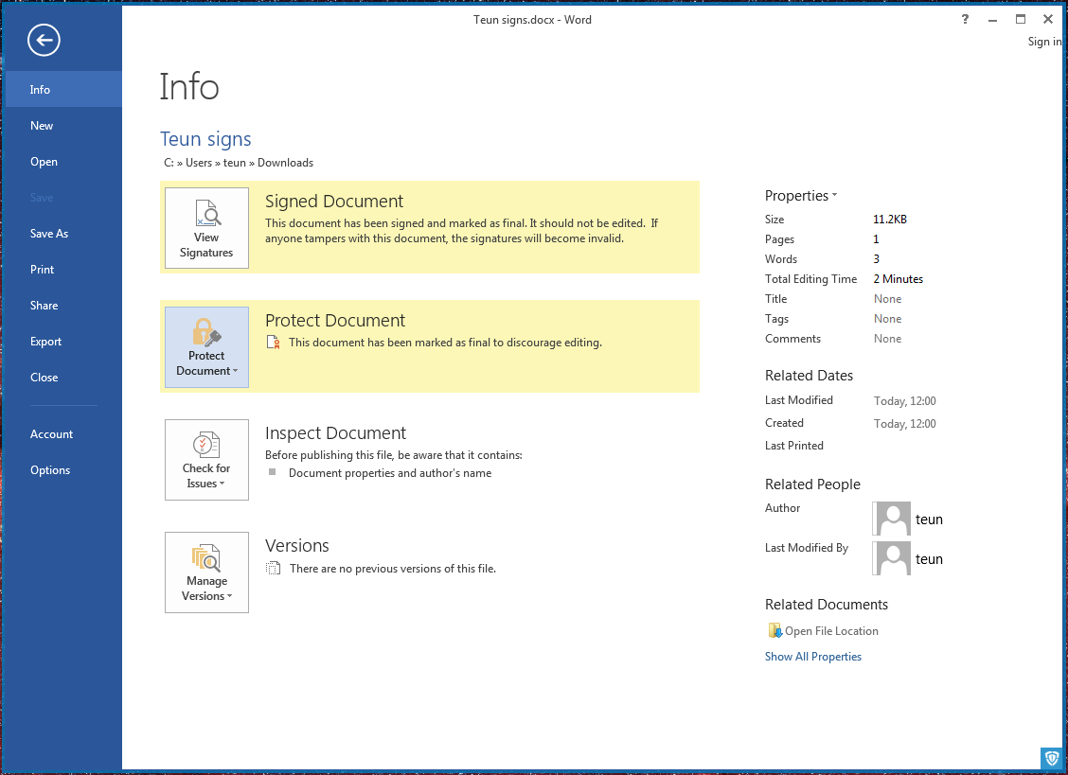Image resolution: width=1068 pixels, height=775 pixels.
Task: Open the Manage Versions menu
Action: click(x=206, y=572)
